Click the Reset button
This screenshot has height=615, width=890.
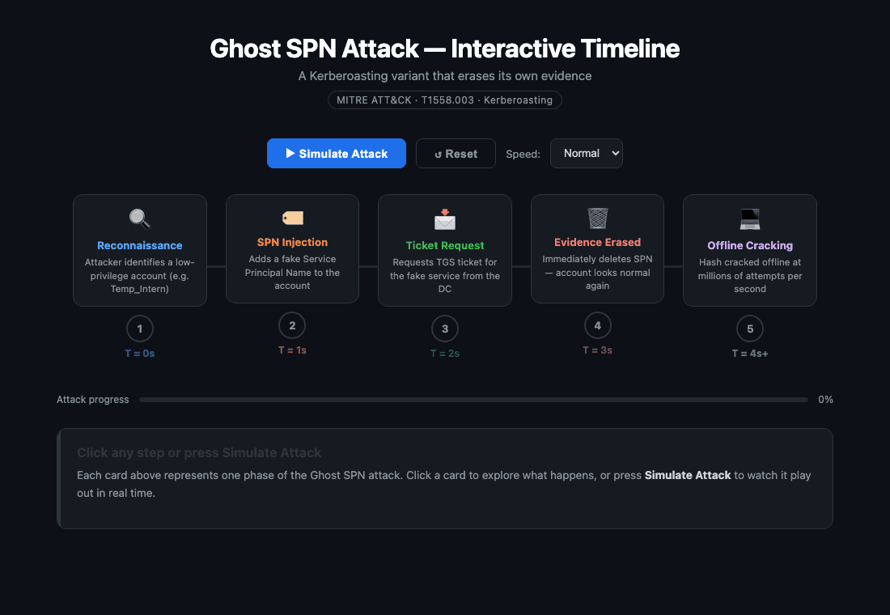click(x=456, y=153)
